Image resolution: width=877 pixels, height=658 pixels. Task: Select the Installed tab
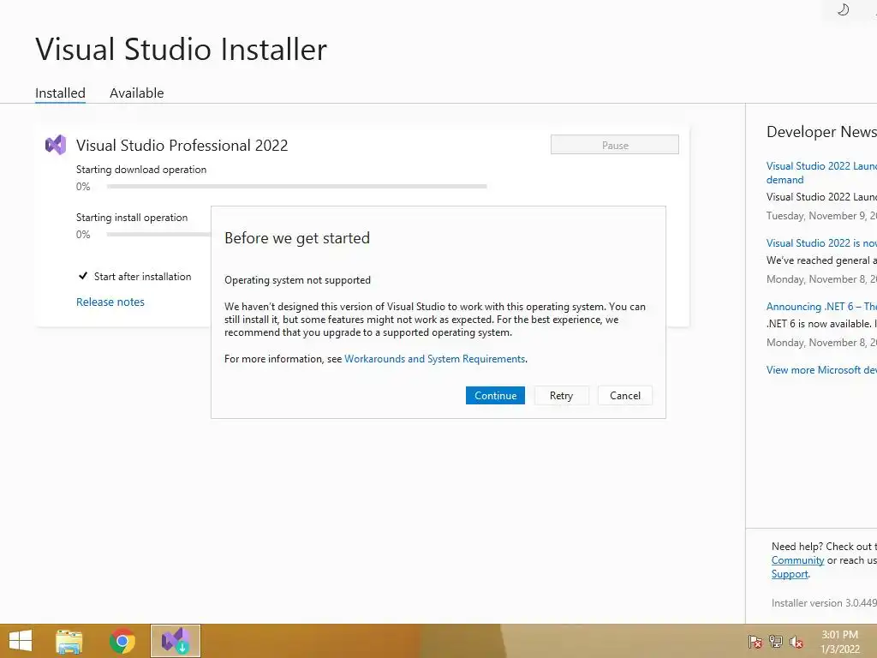(x=61, y=93)
